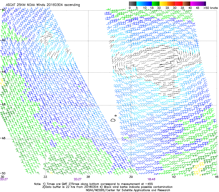Click the tiny island outline above the larger island
The width and height of the screenshot is (219, 192).
coord(115,115)
